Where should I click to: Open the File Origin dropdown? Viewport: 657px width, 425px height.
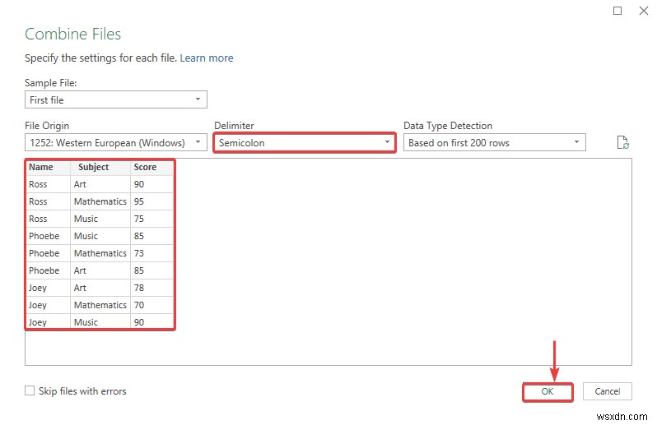(x=115, y=143)
